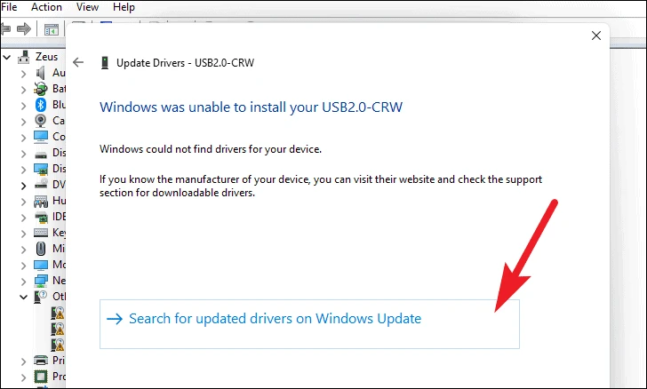Screen dimensions: 647x389
Task: Click the Audio speaker icon in device tree
Action: click(41, 73)
